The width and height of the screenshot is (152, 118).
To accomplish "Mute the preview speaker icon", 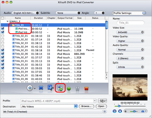I will (x=126, y=111).
